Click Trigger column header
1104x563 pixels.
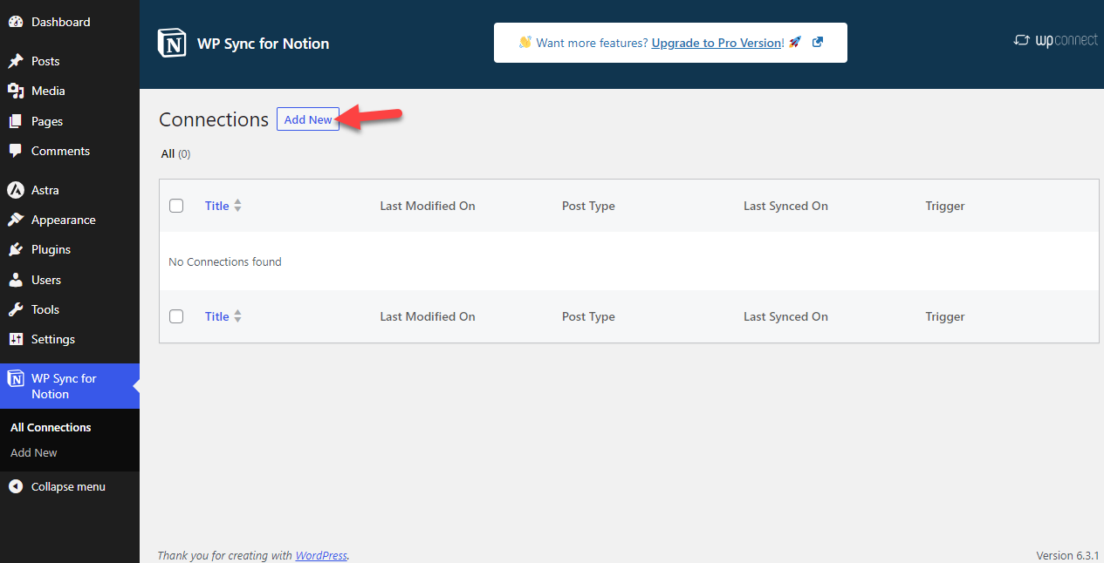tap(945, 206)
